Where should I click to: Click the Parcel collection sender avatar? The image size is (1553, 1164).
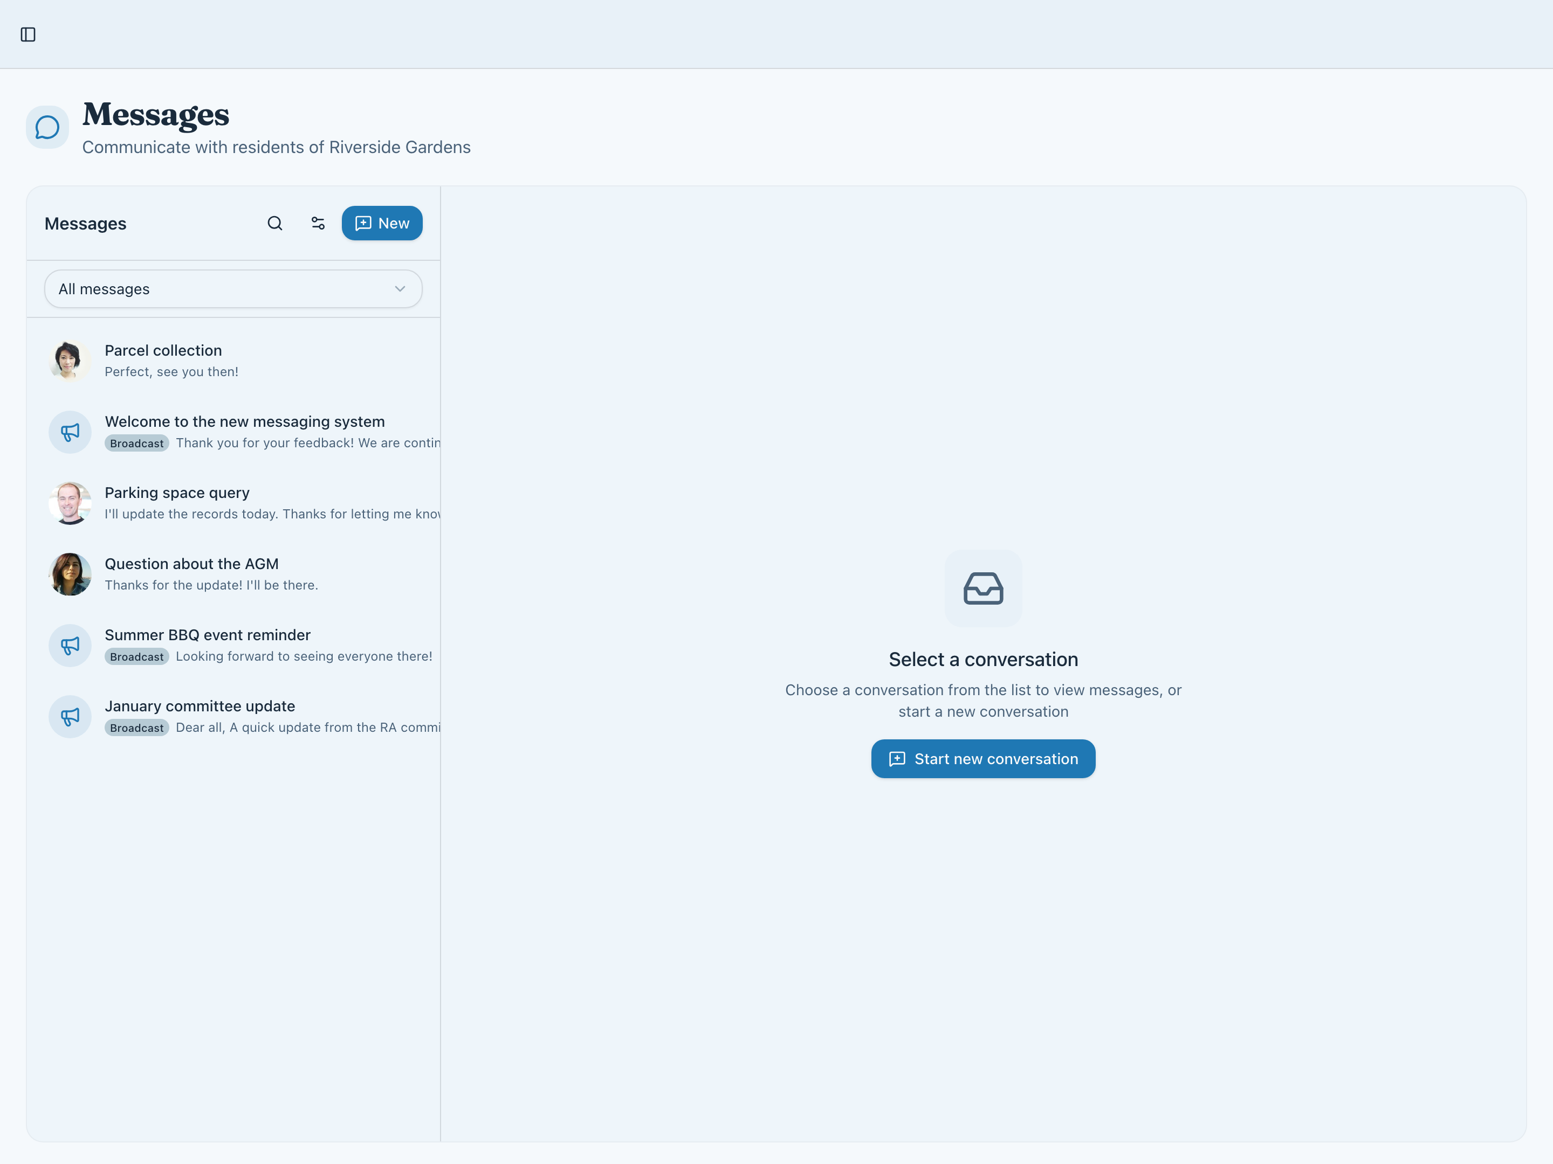(x=70, y=361)
